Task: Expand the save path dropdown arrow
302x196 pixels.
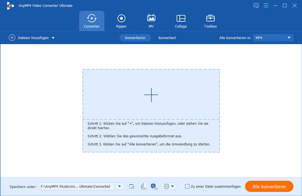Action: (x=119, y=186)
